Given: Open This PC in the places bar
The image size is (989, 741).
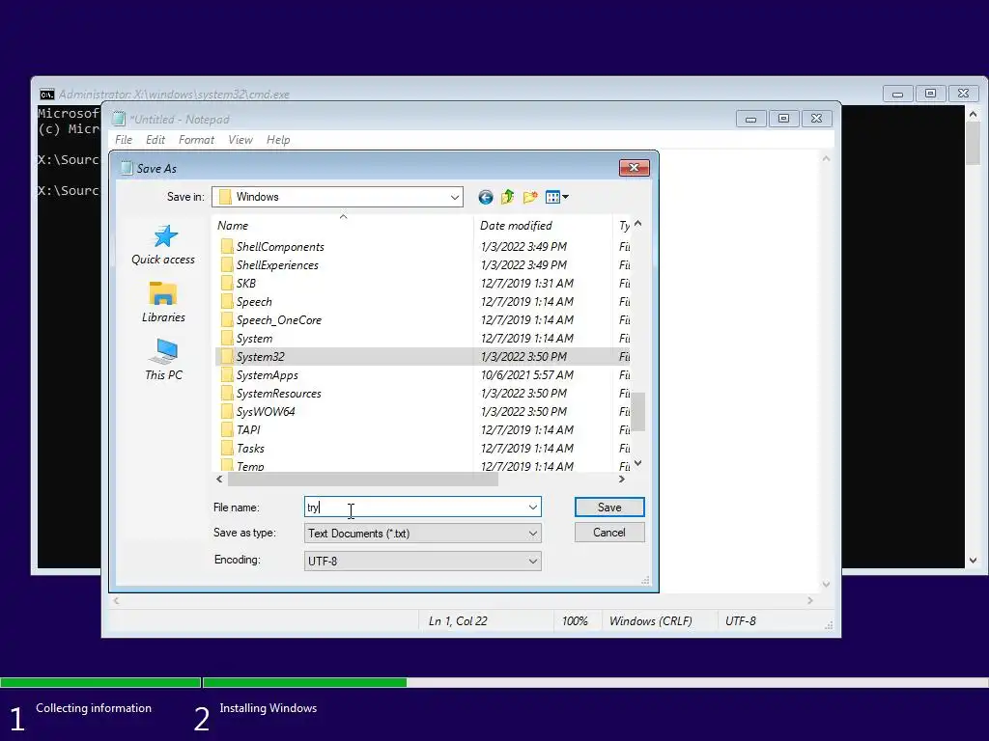Looking at the screenshot, I should pos(163,360).
